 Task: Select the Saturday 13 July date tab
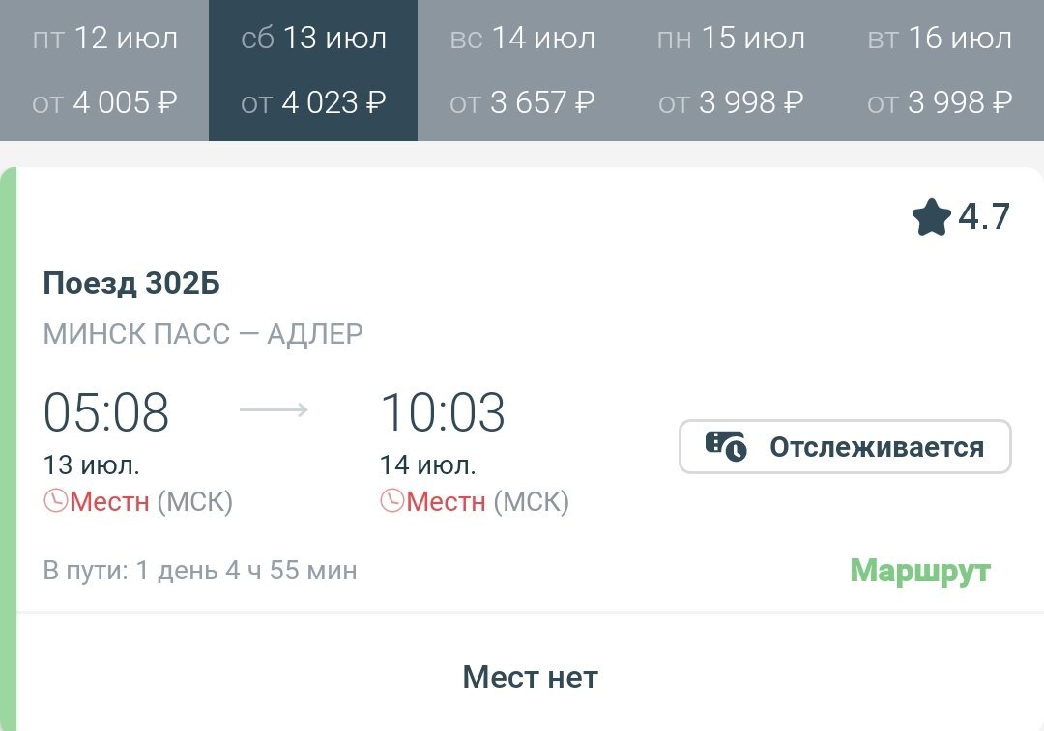click(313, 70)
